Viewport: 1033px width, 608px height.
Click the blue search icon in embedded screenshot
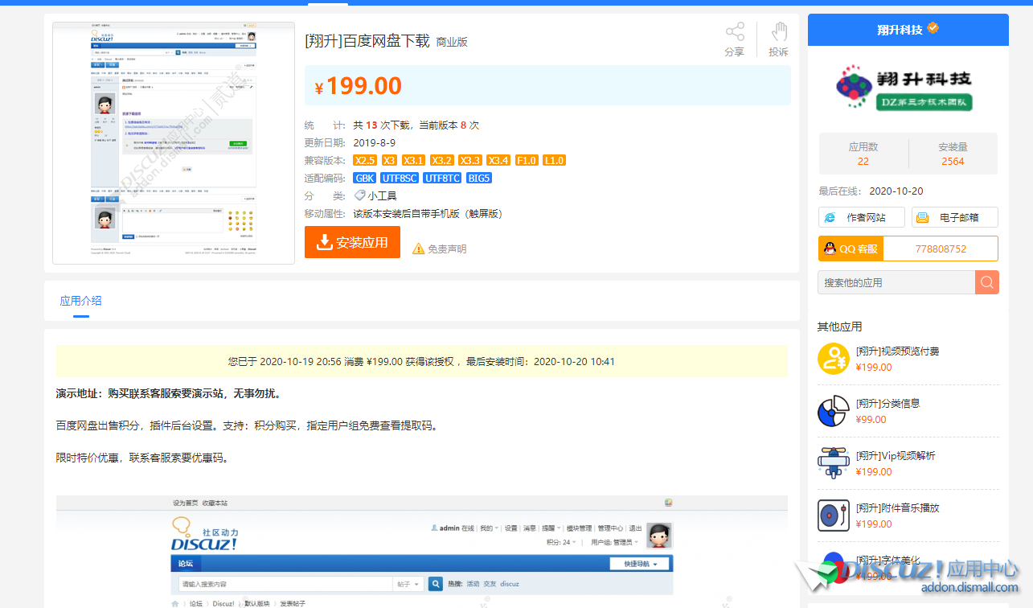[436, 584]
